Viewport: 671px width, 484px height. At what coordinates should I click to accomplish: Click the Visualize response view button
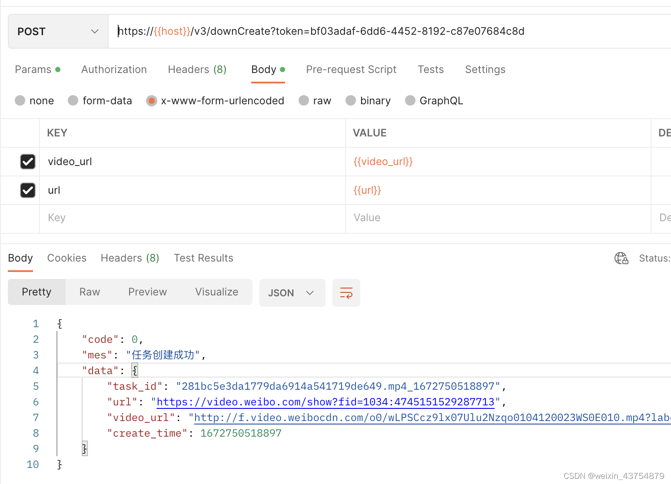click(216, 292)
